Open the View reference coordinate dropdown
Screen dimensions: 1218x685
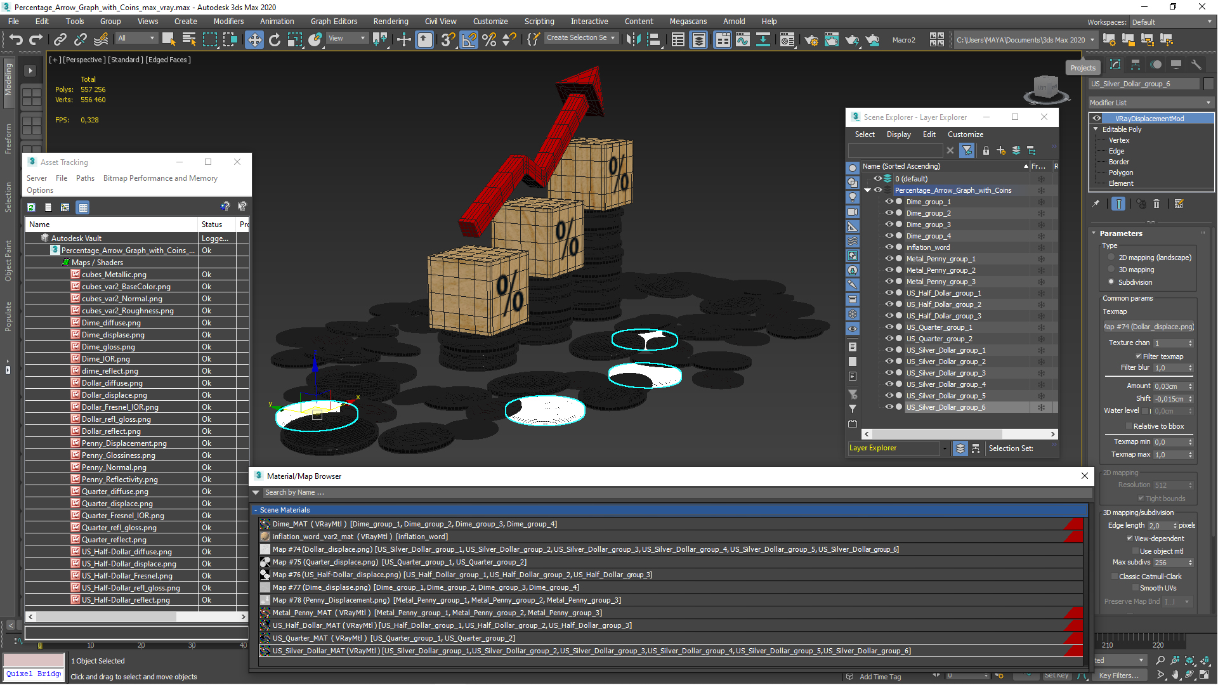tap(346, 38)
